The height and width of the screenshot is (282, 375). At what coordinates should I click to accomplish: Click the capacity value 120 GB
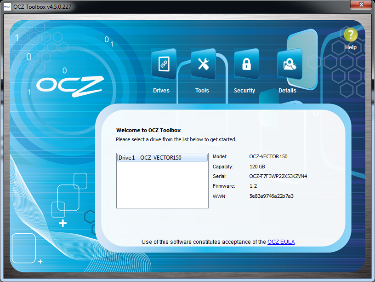[x=257, y=167]
